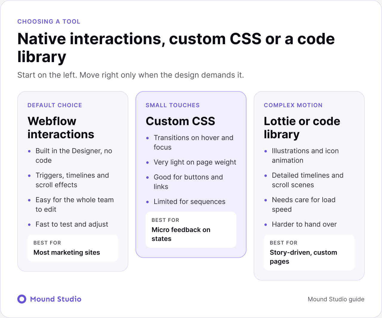Select the "CHOOSING A TOOL" eyebrow label
The width and height of the screenshot is (382, 318).
coord(49,21)
